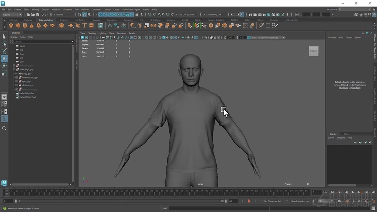Click the Auto Keyframe toggle icon
The image size is (377, 212).
pyautogui.click(x=249, y=201)
